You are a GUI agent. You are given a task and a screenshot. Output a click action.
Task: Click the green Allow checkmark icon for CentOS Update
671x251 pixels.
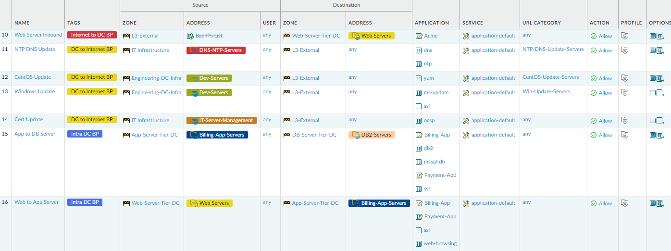point(594,78)
